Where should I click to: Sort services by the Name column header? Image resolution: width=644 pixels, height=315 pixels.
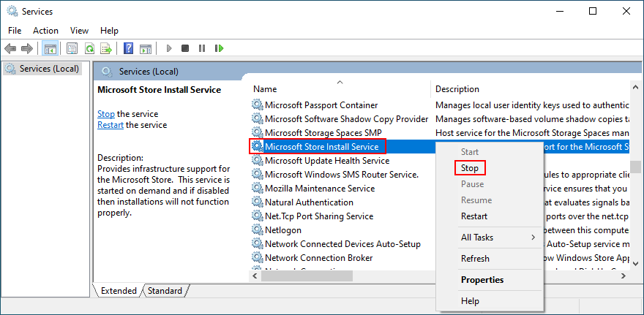coord(265,89)
